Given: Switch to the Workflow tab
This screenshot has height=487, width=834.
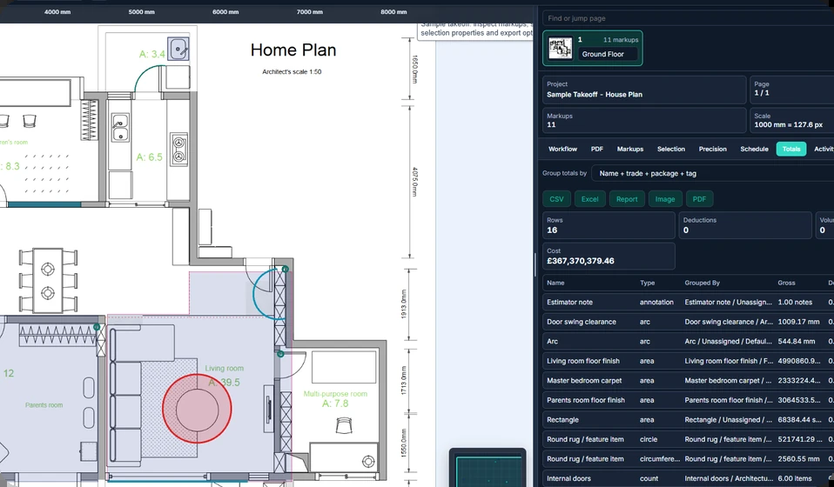Looking at the screenshot, I should (562, 150).
